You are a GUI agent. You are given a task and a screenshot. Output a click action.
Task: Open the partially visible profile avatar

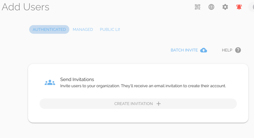click(251, 7)
